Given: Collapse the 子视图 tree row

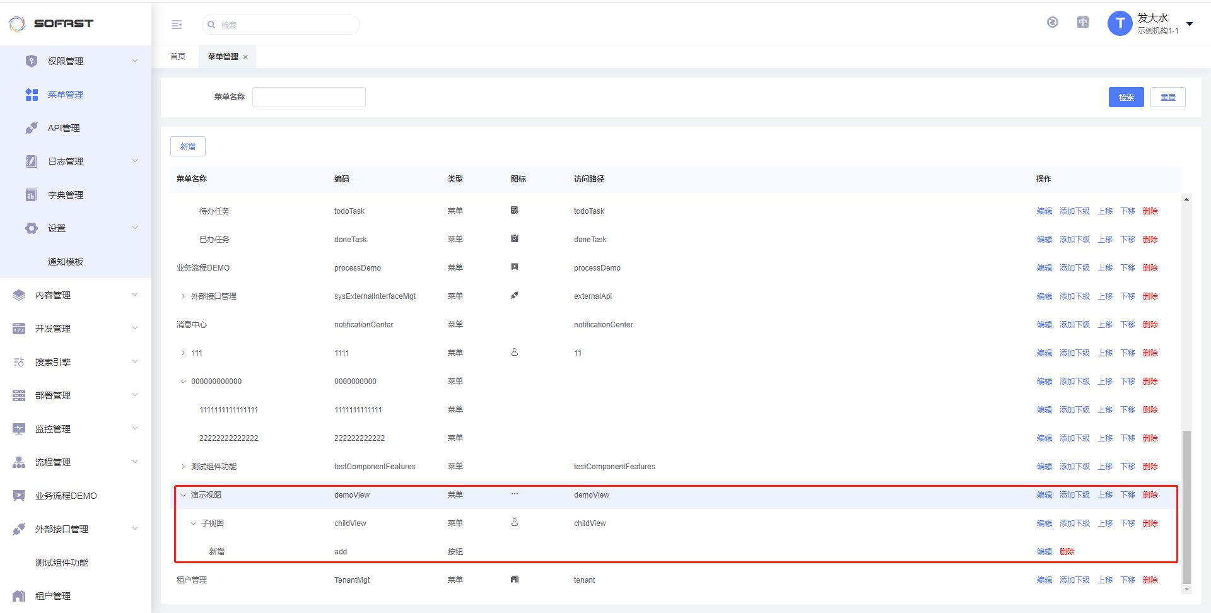Looking at the screenshot, I should coord(193,523).
